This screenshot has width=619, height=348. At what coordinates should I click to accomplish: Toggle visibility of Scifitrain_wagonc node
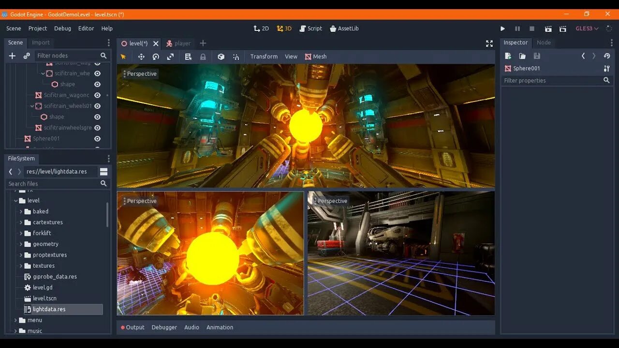point(97,95)
